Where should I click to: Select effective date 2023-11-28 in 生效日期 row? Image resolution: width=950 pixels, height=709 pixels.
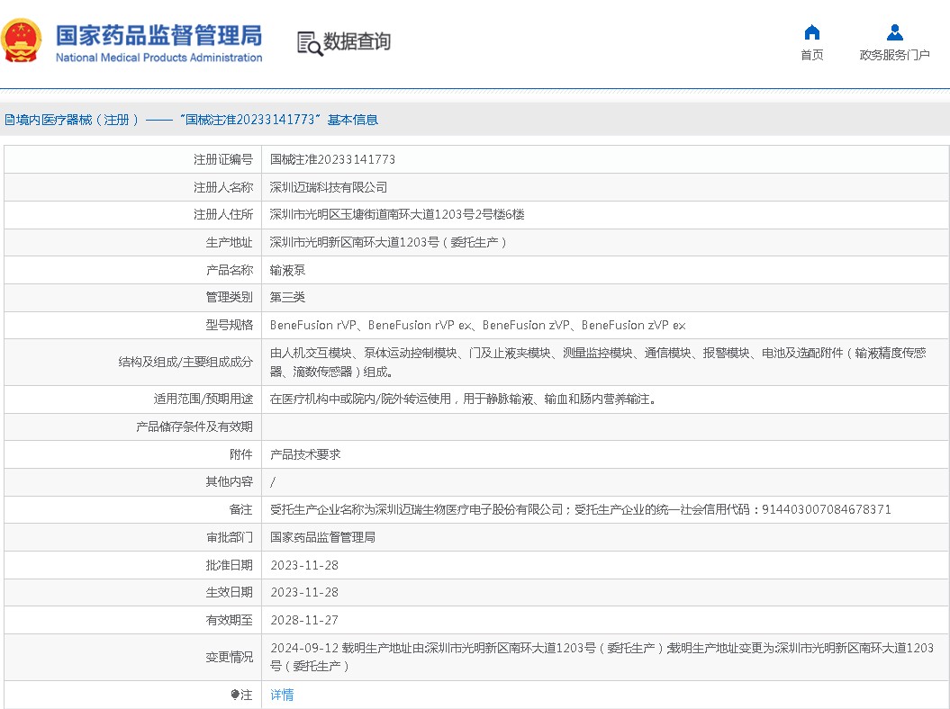tap(304, 592)
